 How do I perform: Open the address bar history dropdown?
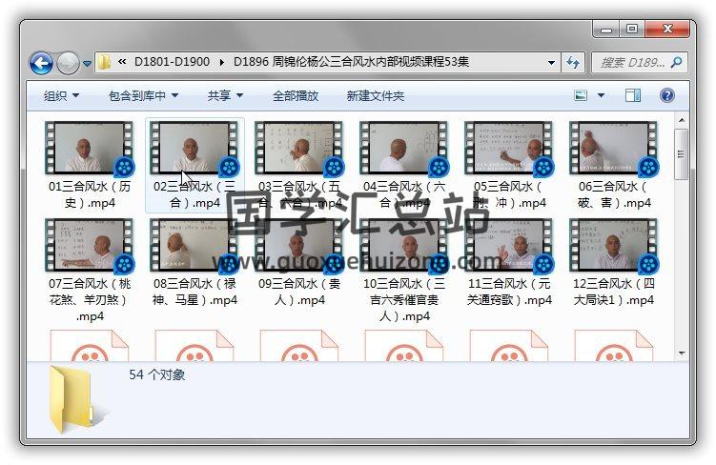552,63
